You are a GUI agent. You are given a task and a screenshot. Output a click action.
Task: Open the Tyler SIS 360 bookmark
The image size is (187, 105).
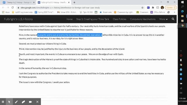86,12
